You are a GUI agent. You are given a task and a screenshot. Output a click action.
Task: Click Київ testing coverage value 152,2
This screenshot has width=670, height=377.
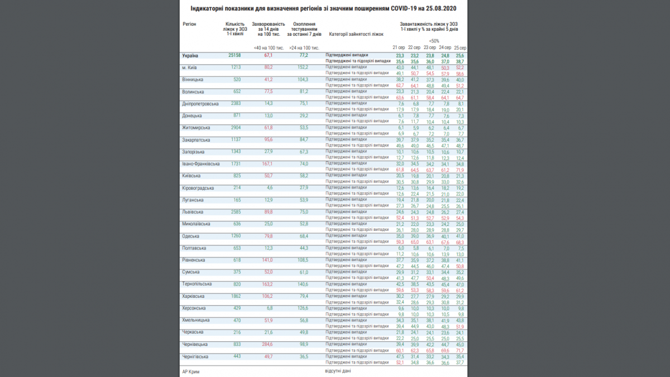304,67
